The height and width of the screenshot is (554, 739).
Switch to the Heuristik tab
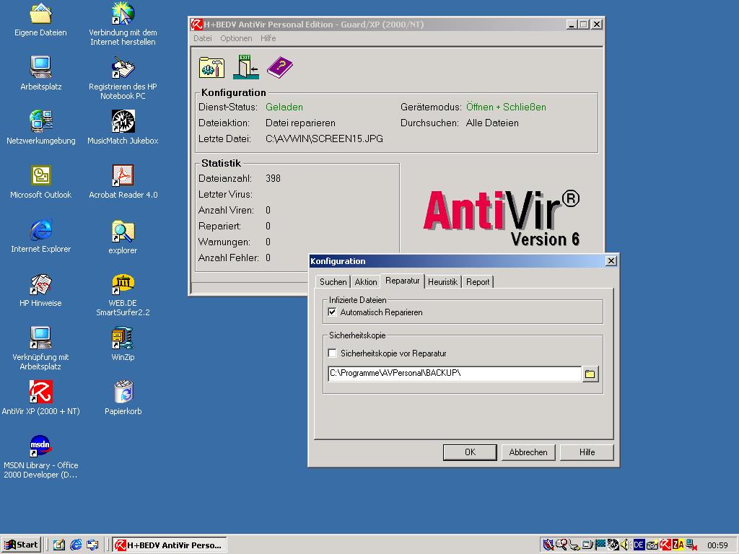coord(442,282)
